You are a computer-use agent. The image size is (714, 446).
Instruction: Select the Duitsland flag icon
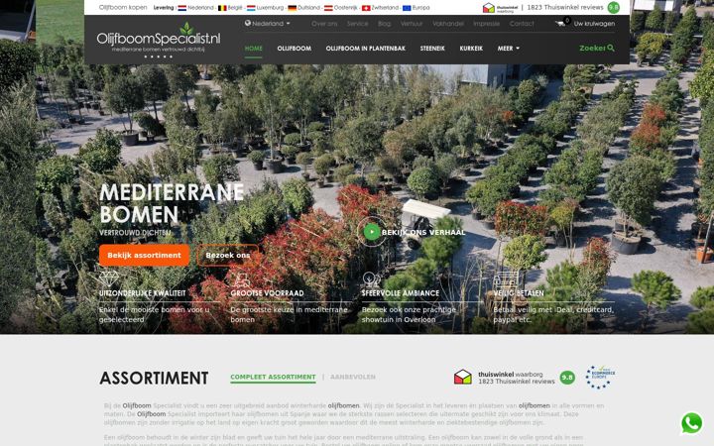(292, 8)
